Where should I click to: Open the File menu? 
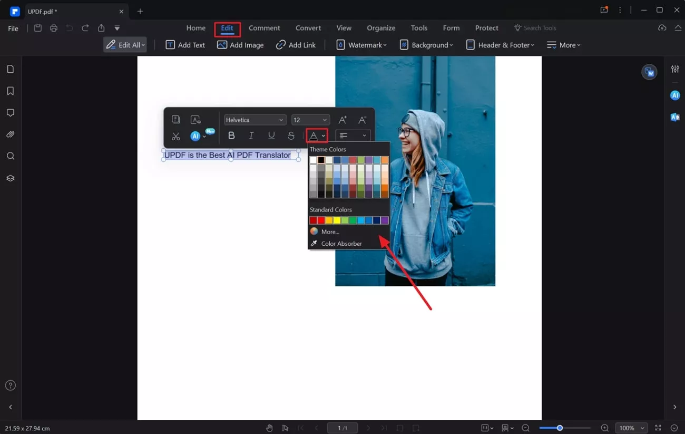click(x=13, y=28)
